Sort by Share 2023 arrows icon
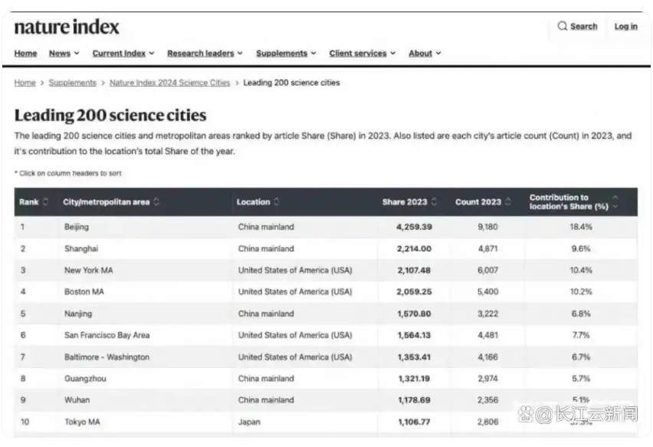 435,202
